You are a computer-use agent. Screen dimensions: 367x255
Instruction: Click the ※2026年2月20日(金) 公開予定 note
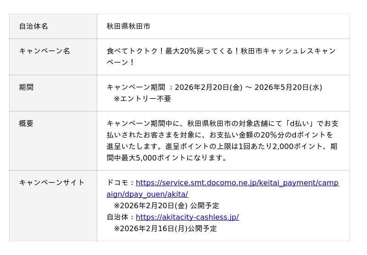coord(166,205)
